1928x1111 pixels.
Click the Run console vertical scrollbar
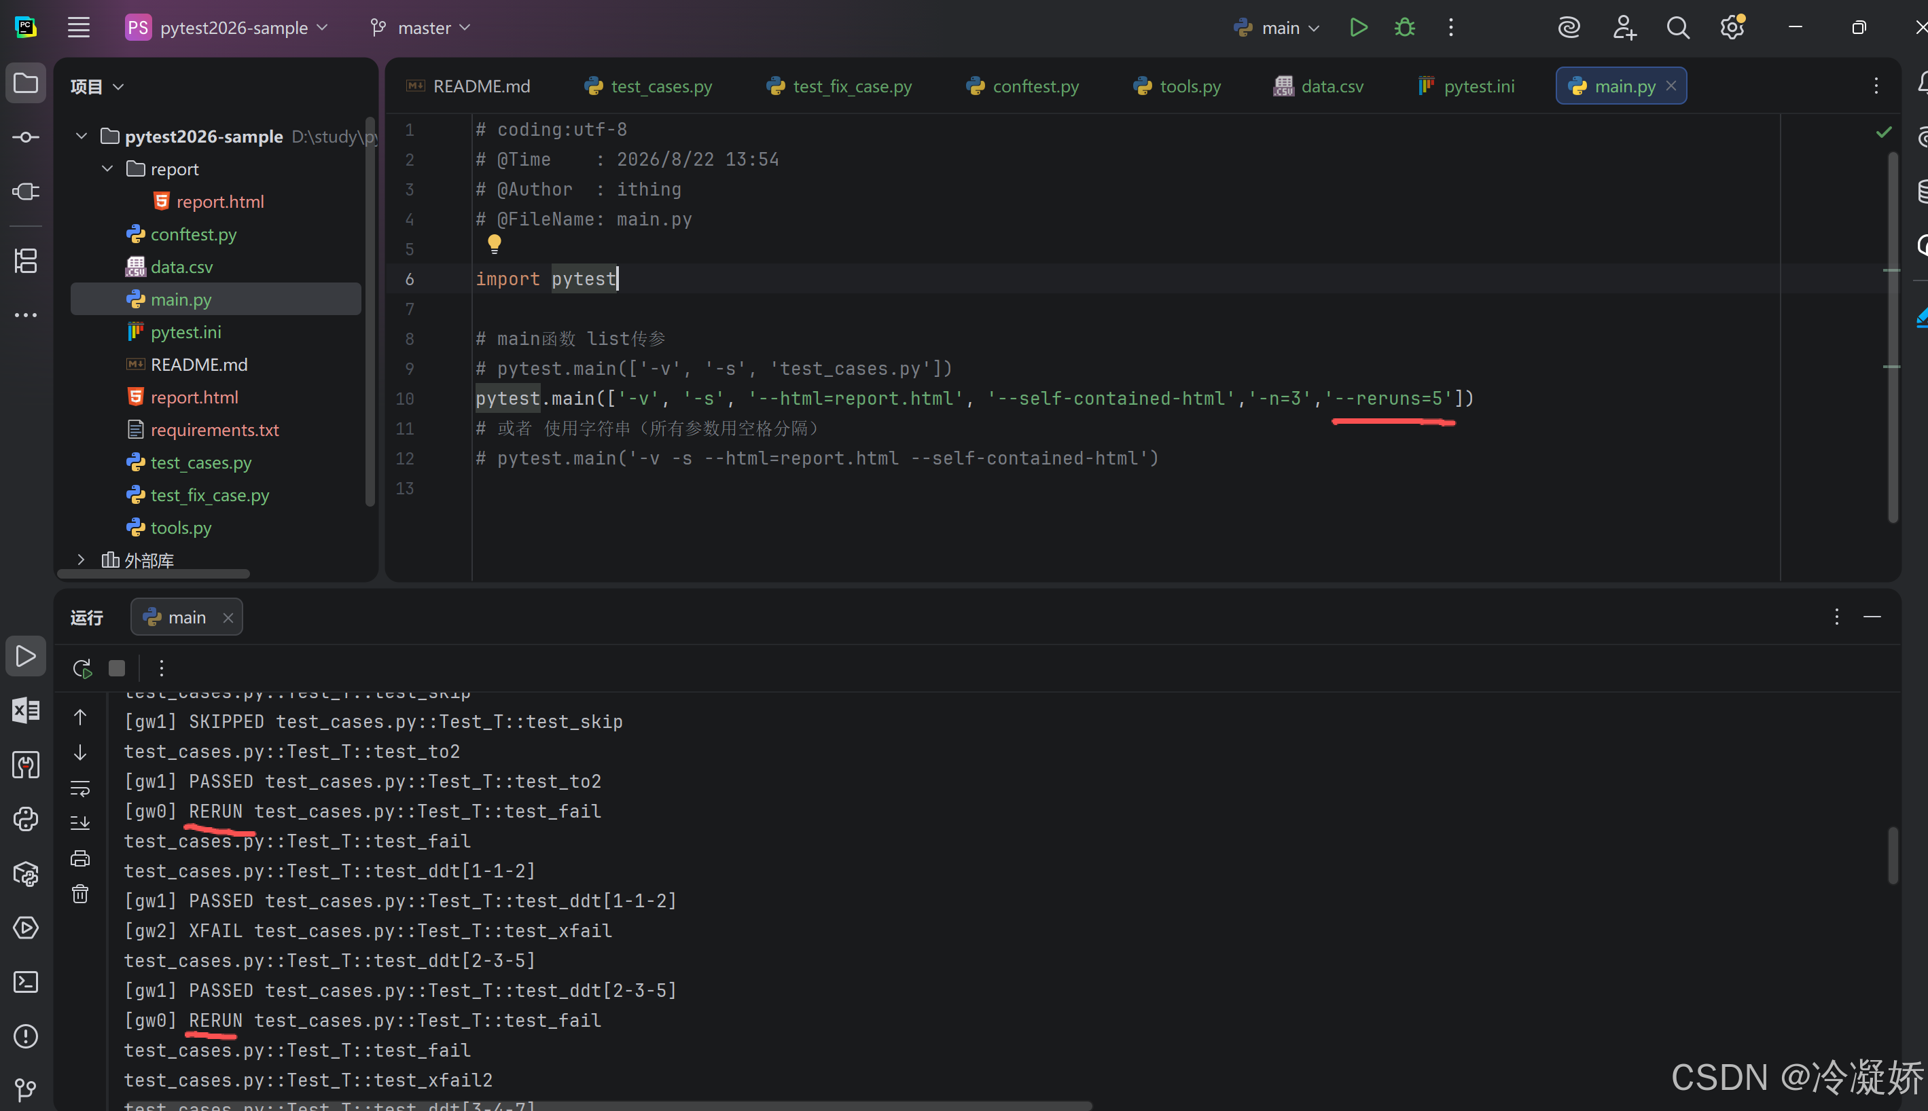(1892, 856)
